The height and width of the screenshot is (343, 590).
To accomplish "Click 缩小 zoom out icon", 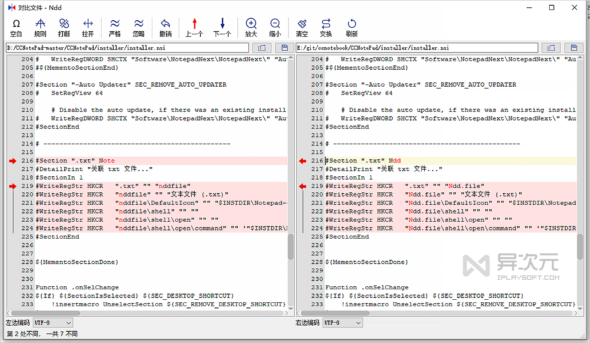I will [x=275, y=28].
